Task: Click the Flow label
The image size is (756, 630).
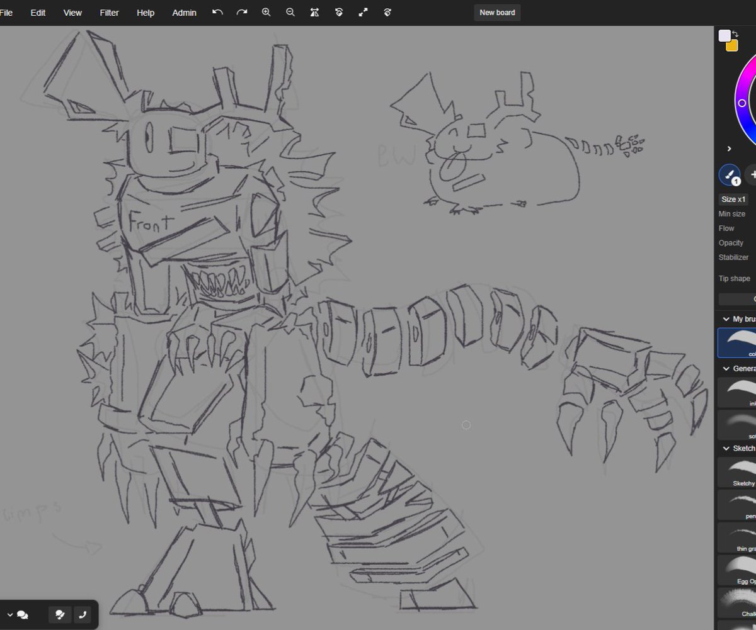Action: pyautogui.click(x=726, y=228)
